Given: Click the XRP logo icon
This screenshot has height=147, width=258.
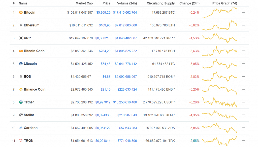Looking at the screenshot, I should point(21,38).
